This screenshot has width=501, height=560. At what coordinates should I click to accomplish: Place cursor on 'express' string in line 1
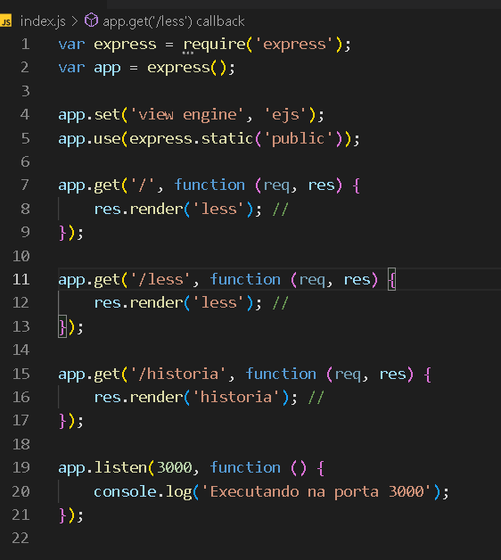click(294, 45)
